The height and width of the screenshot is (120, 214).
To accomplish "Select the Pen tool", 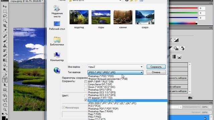I will tap(5, 75).
